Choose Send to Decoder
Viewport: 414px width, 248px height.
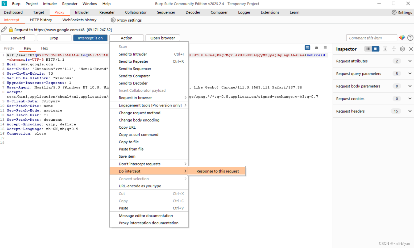[149, 83]
